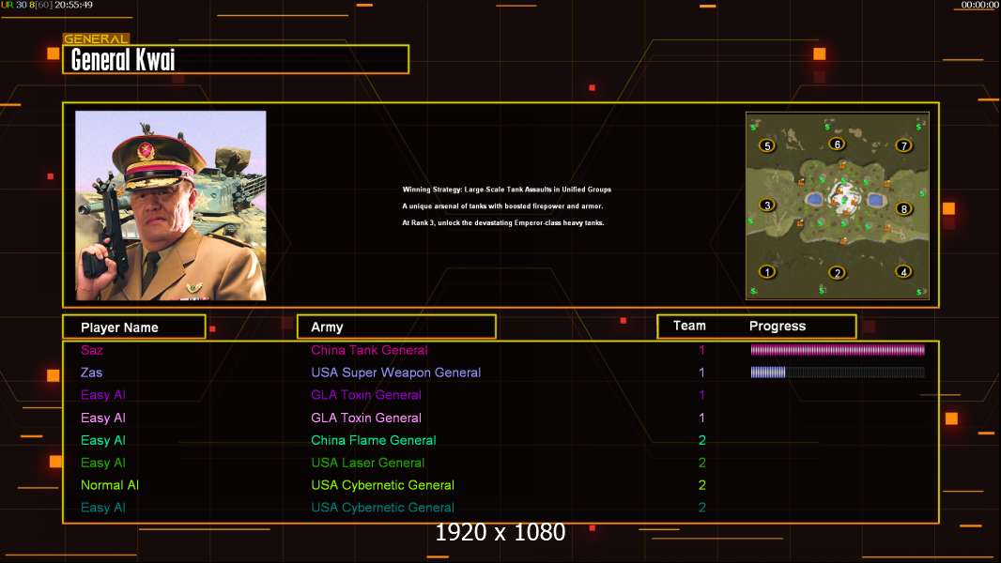This screenshot has width=1001, height=563.
Task: Click Saz's loading progress bar
Action: [837, 349]
